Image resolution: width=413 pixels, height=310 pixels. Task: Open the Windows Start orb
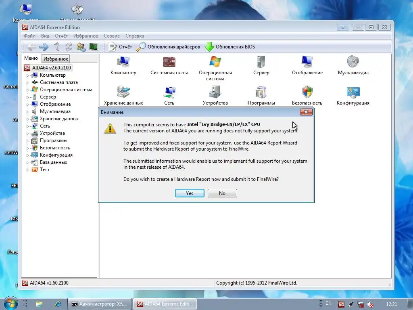[x=11, y=304]
